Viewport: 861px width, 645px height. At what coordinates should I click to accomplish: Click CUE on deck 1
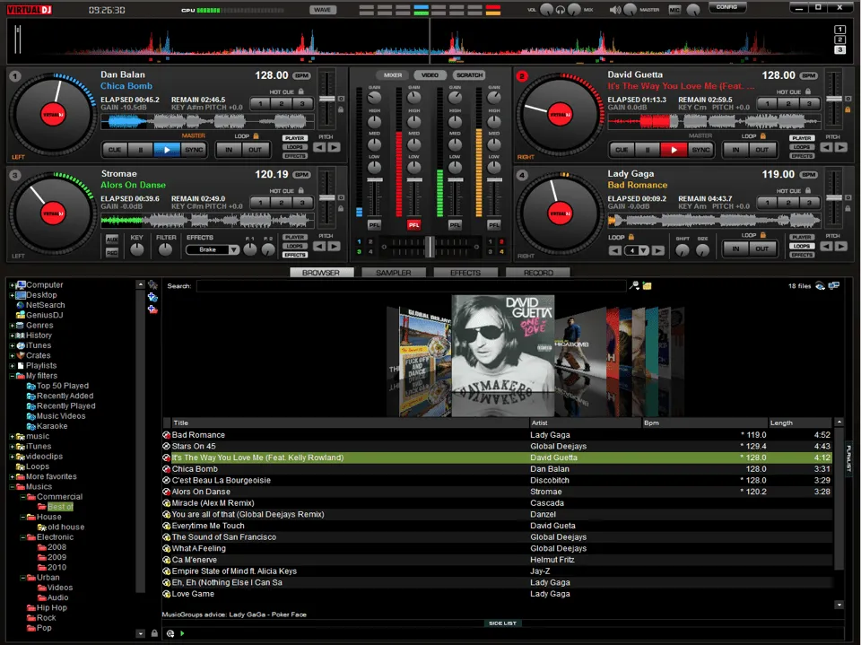coord(114,149)
